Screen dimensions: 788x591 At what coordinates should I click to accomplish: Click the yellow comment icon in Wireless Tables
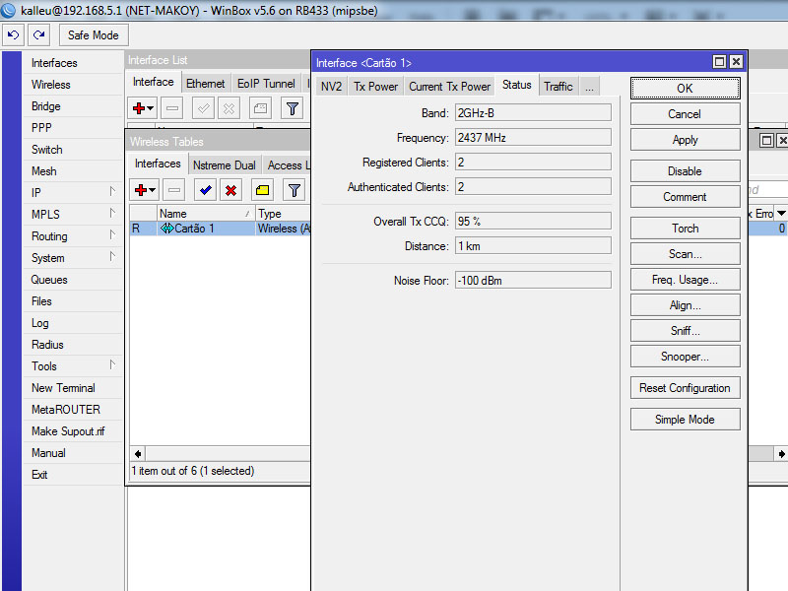point(262,190)
